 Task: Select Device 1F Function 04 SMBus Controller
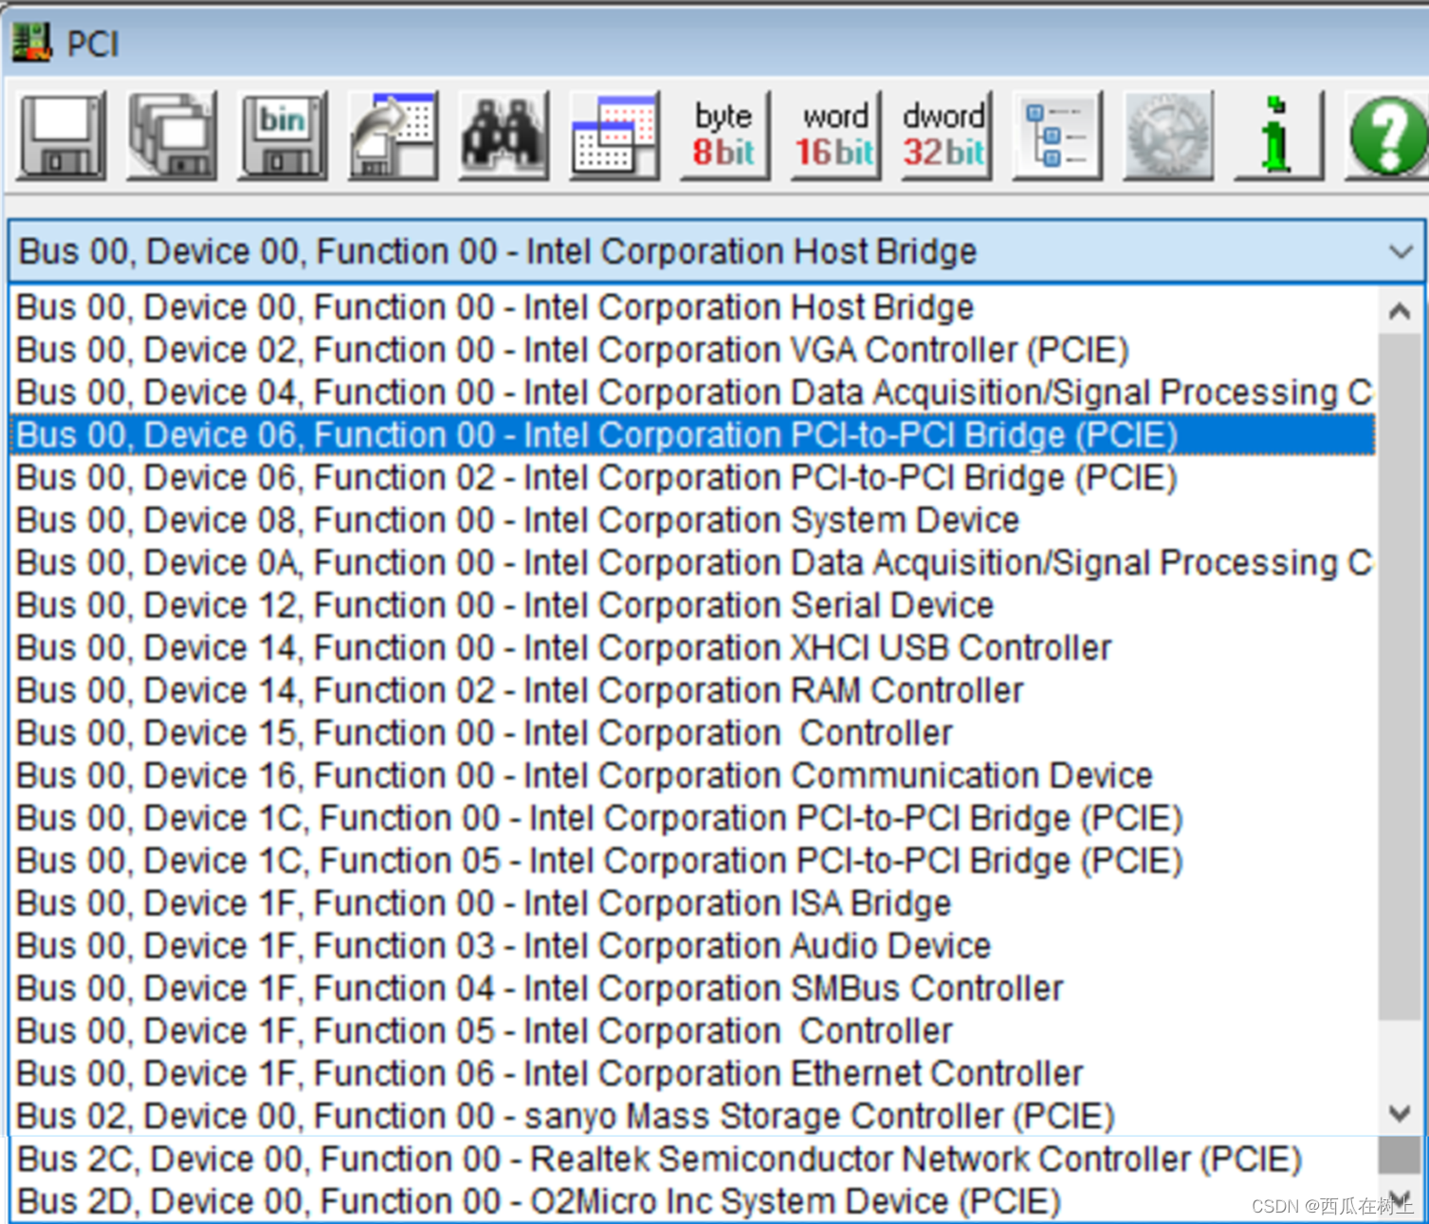[x=692, y=989]
